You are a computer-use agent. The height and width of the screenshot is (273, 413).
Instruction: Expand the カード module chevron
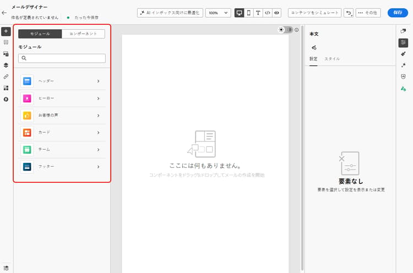[98, 133]
